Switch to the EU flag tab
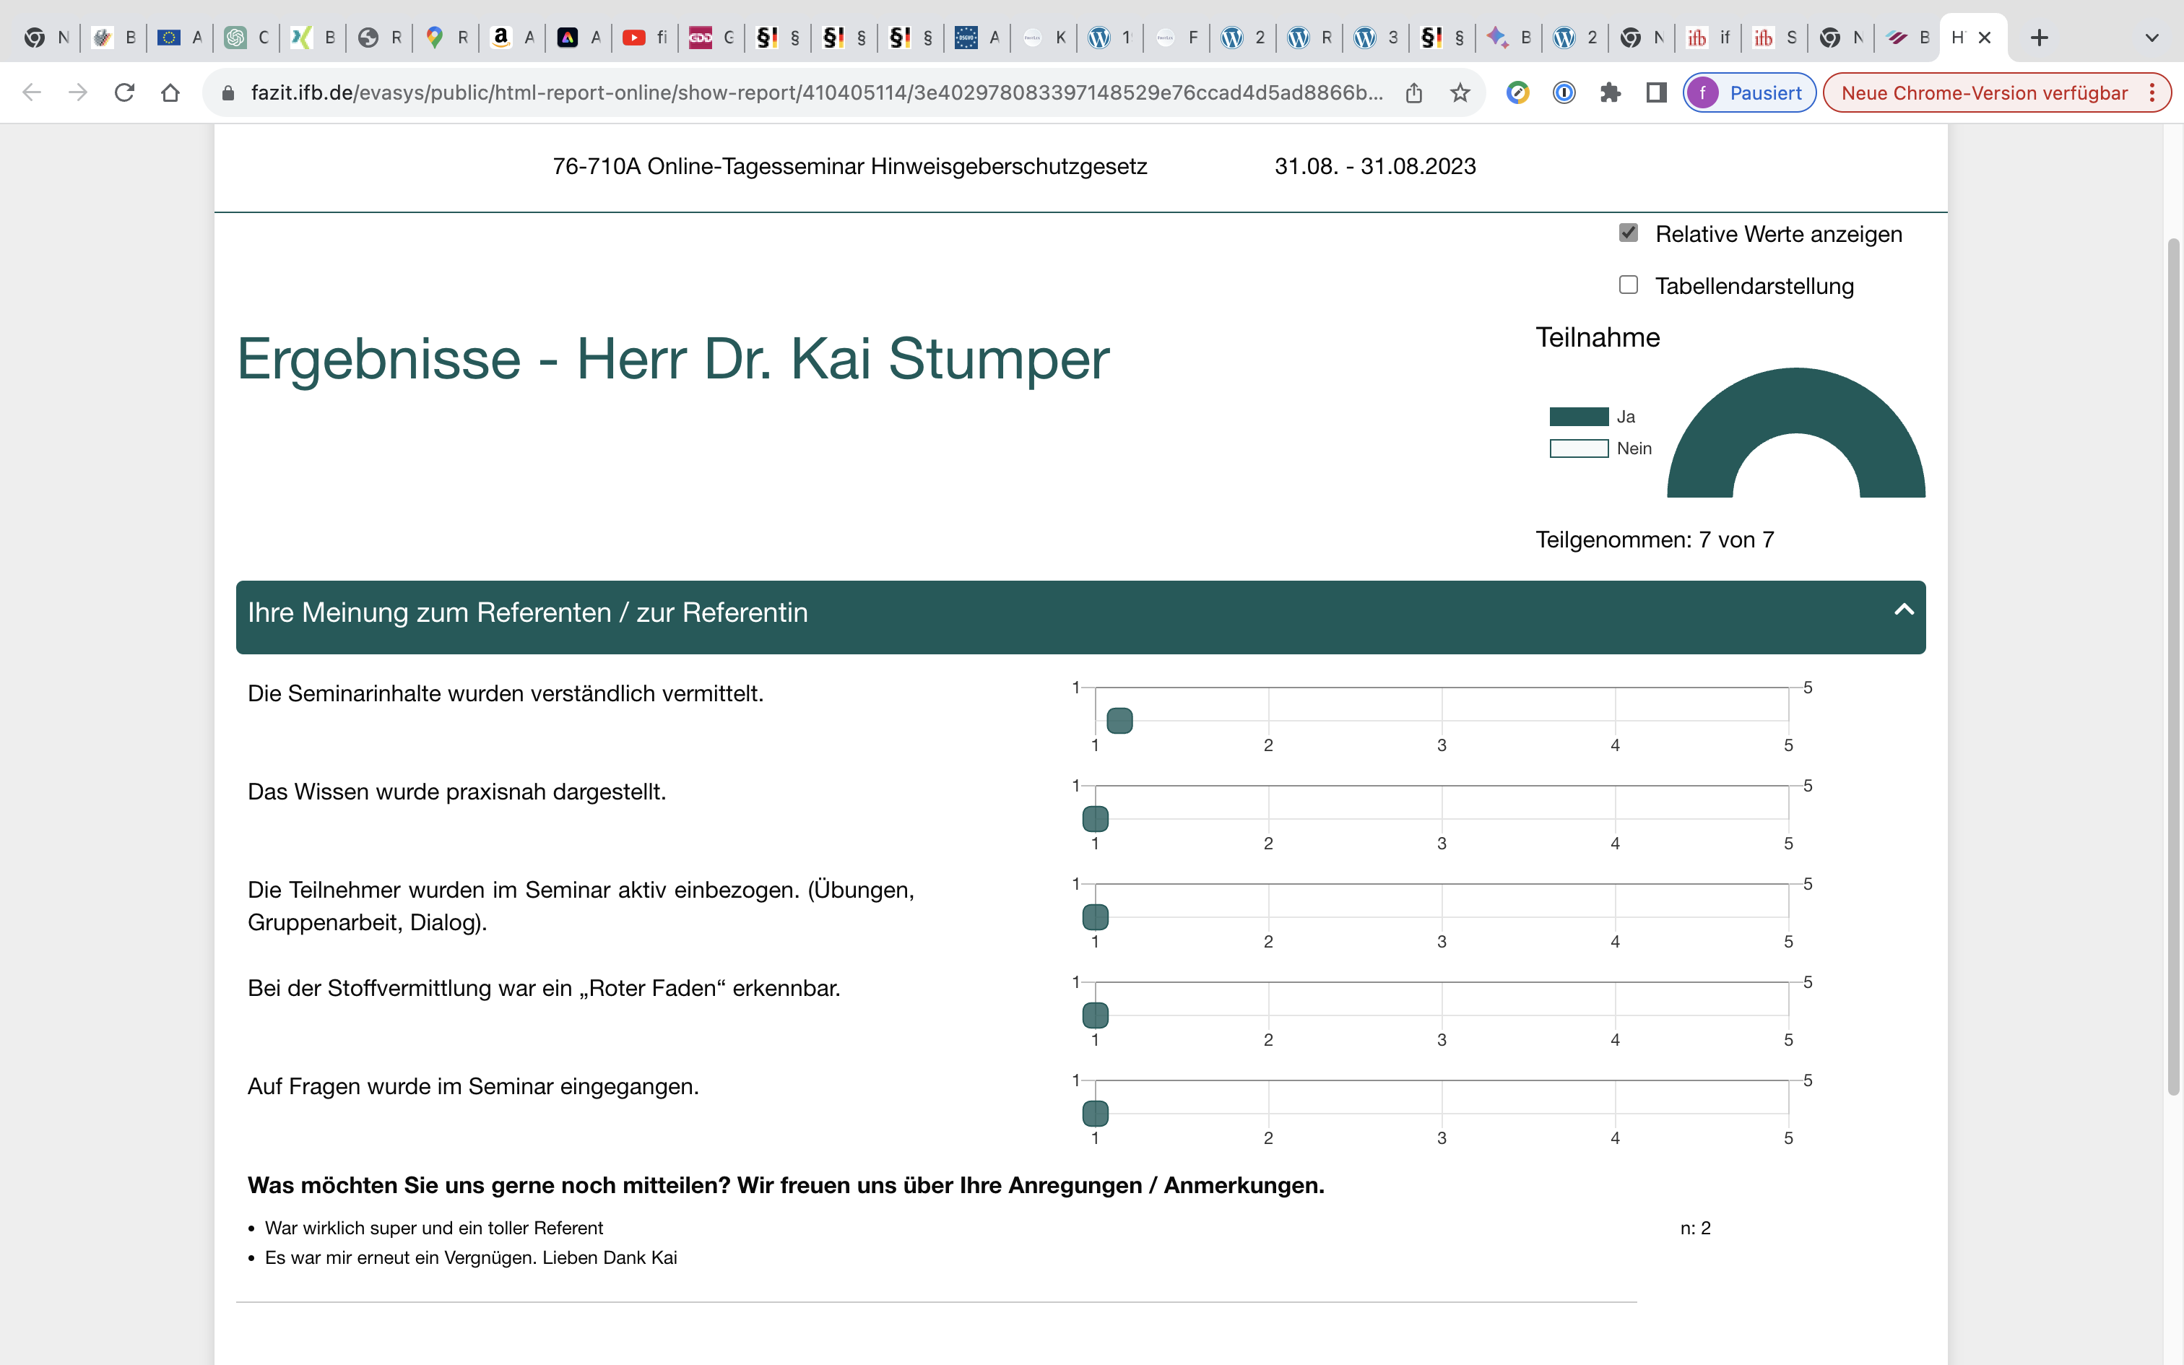Viewport: 2184px width, 1365px height. (178, 38)
